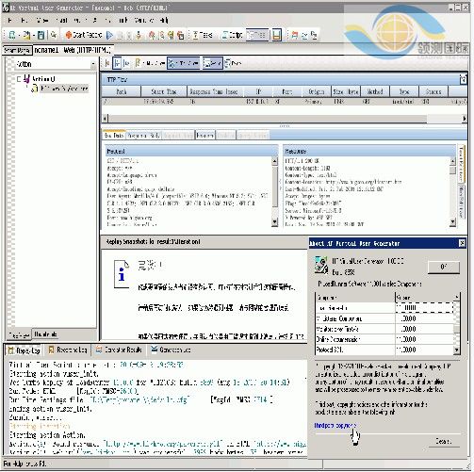Click the orange-framed icon right of Tree button
Image resolution: width=474 pixels, height=472 pixels.
[276, 35]
